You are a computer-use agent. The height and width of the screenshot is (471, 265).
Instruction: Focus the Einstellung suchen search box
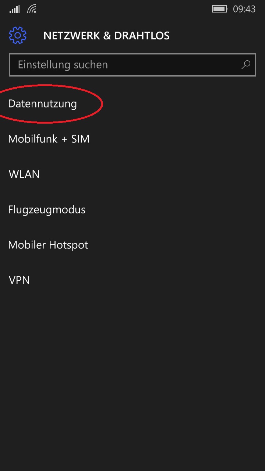click(132, 65)
